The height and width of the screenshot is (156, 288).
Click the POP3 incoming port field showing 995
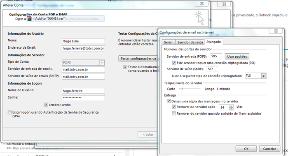coord(216,56)
